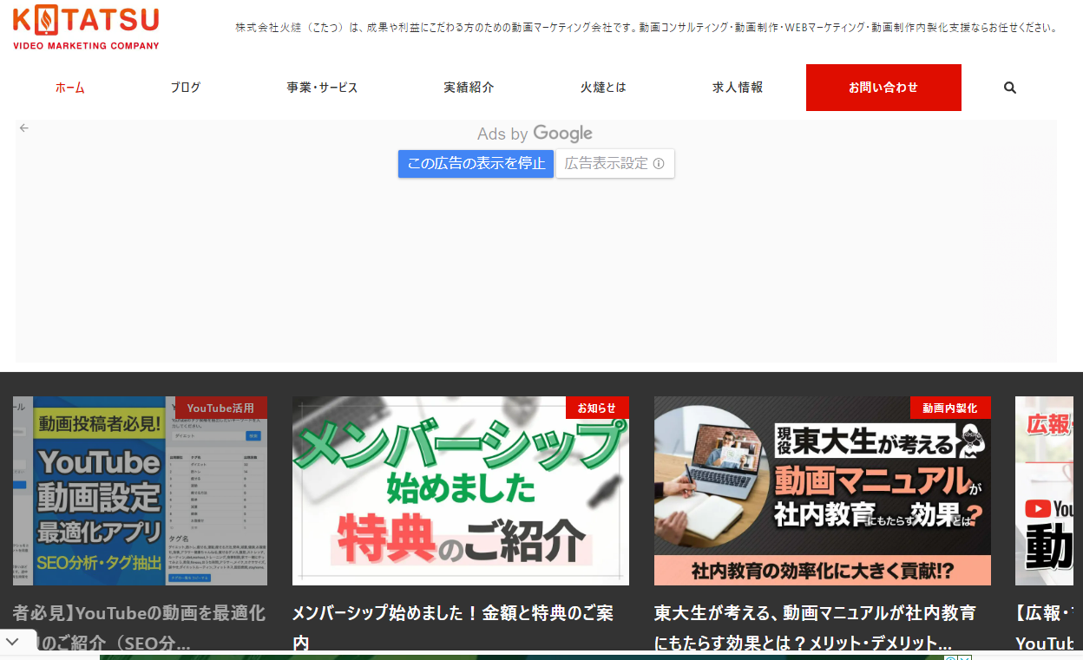Select 事業・サービス from the navigation
1083x660 pixels.
322,87
